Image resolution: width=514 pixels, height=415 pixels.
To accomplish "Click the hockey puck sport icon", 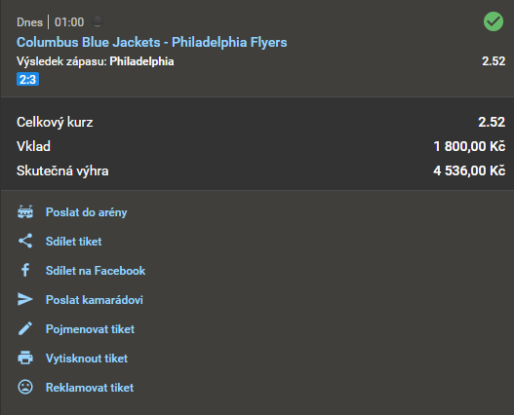I will (x=98, y=21).
